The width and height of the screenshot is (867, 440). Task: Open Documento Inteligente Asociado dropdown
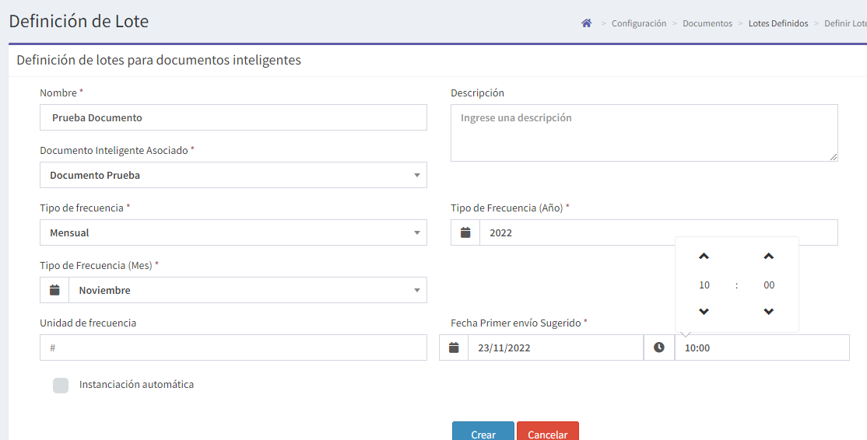(x=233, y=175)
